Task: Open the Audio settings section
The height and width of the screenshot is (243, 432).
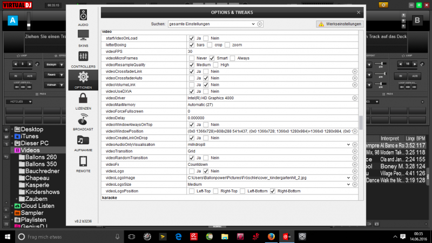Action: pyautogui.click(x=83, y=17)
